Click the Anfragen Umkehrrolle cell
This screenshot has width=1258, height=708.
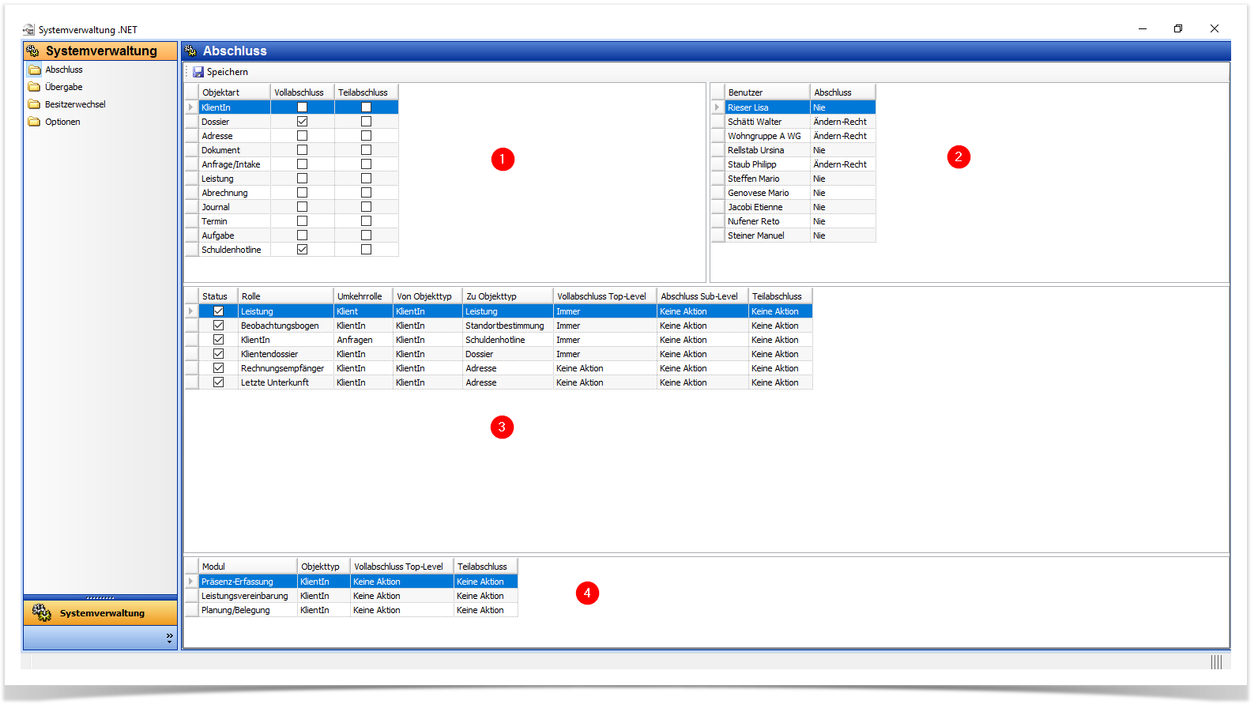[363, 340]
